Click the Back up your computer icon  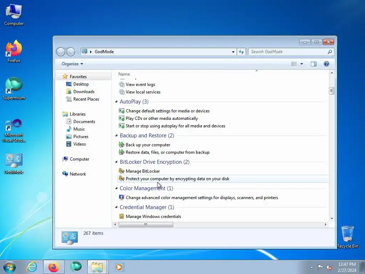[122, 145]
